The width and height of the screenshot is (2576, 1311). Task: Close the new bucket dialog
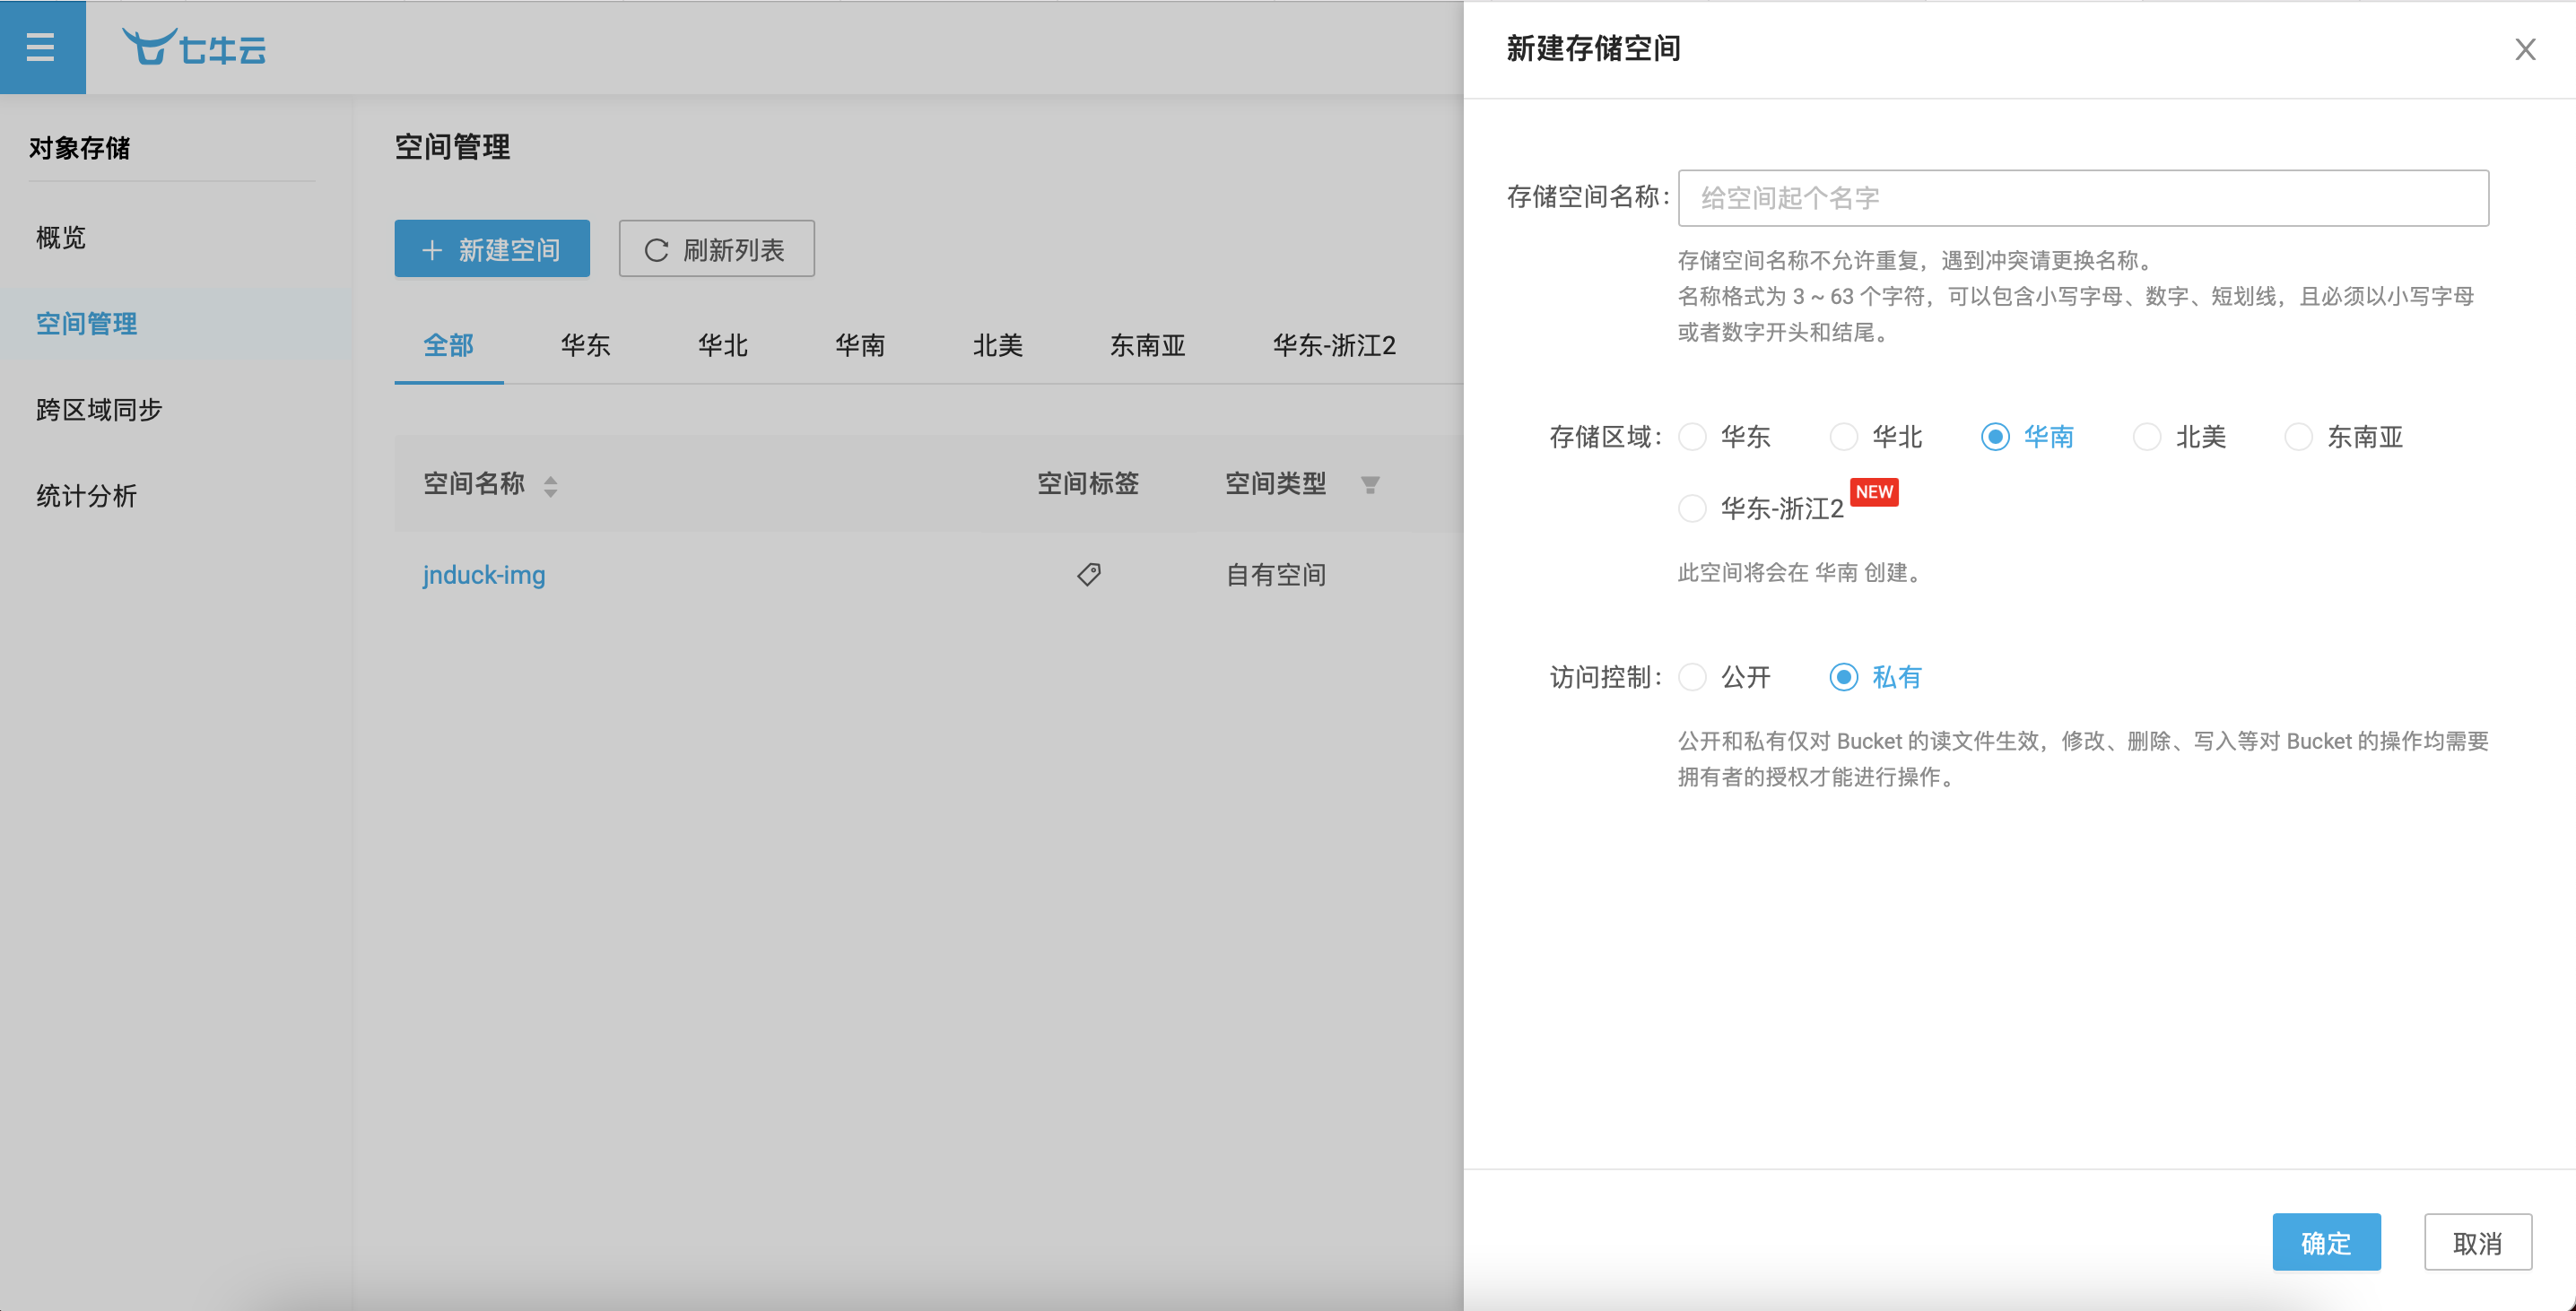point(2525,49)
